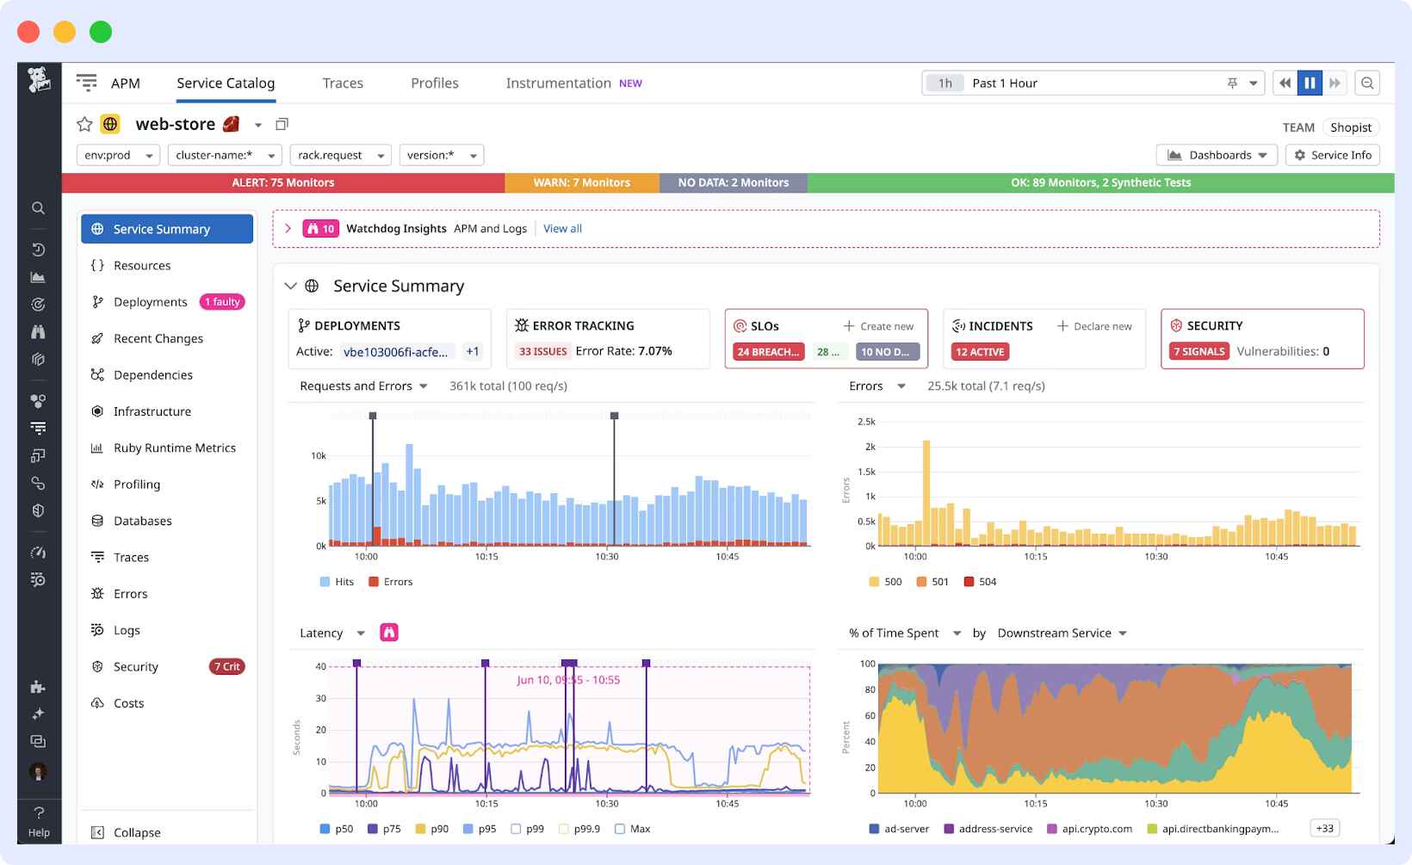
Task: Switch to the Traces tab
Action: point(343,83)
